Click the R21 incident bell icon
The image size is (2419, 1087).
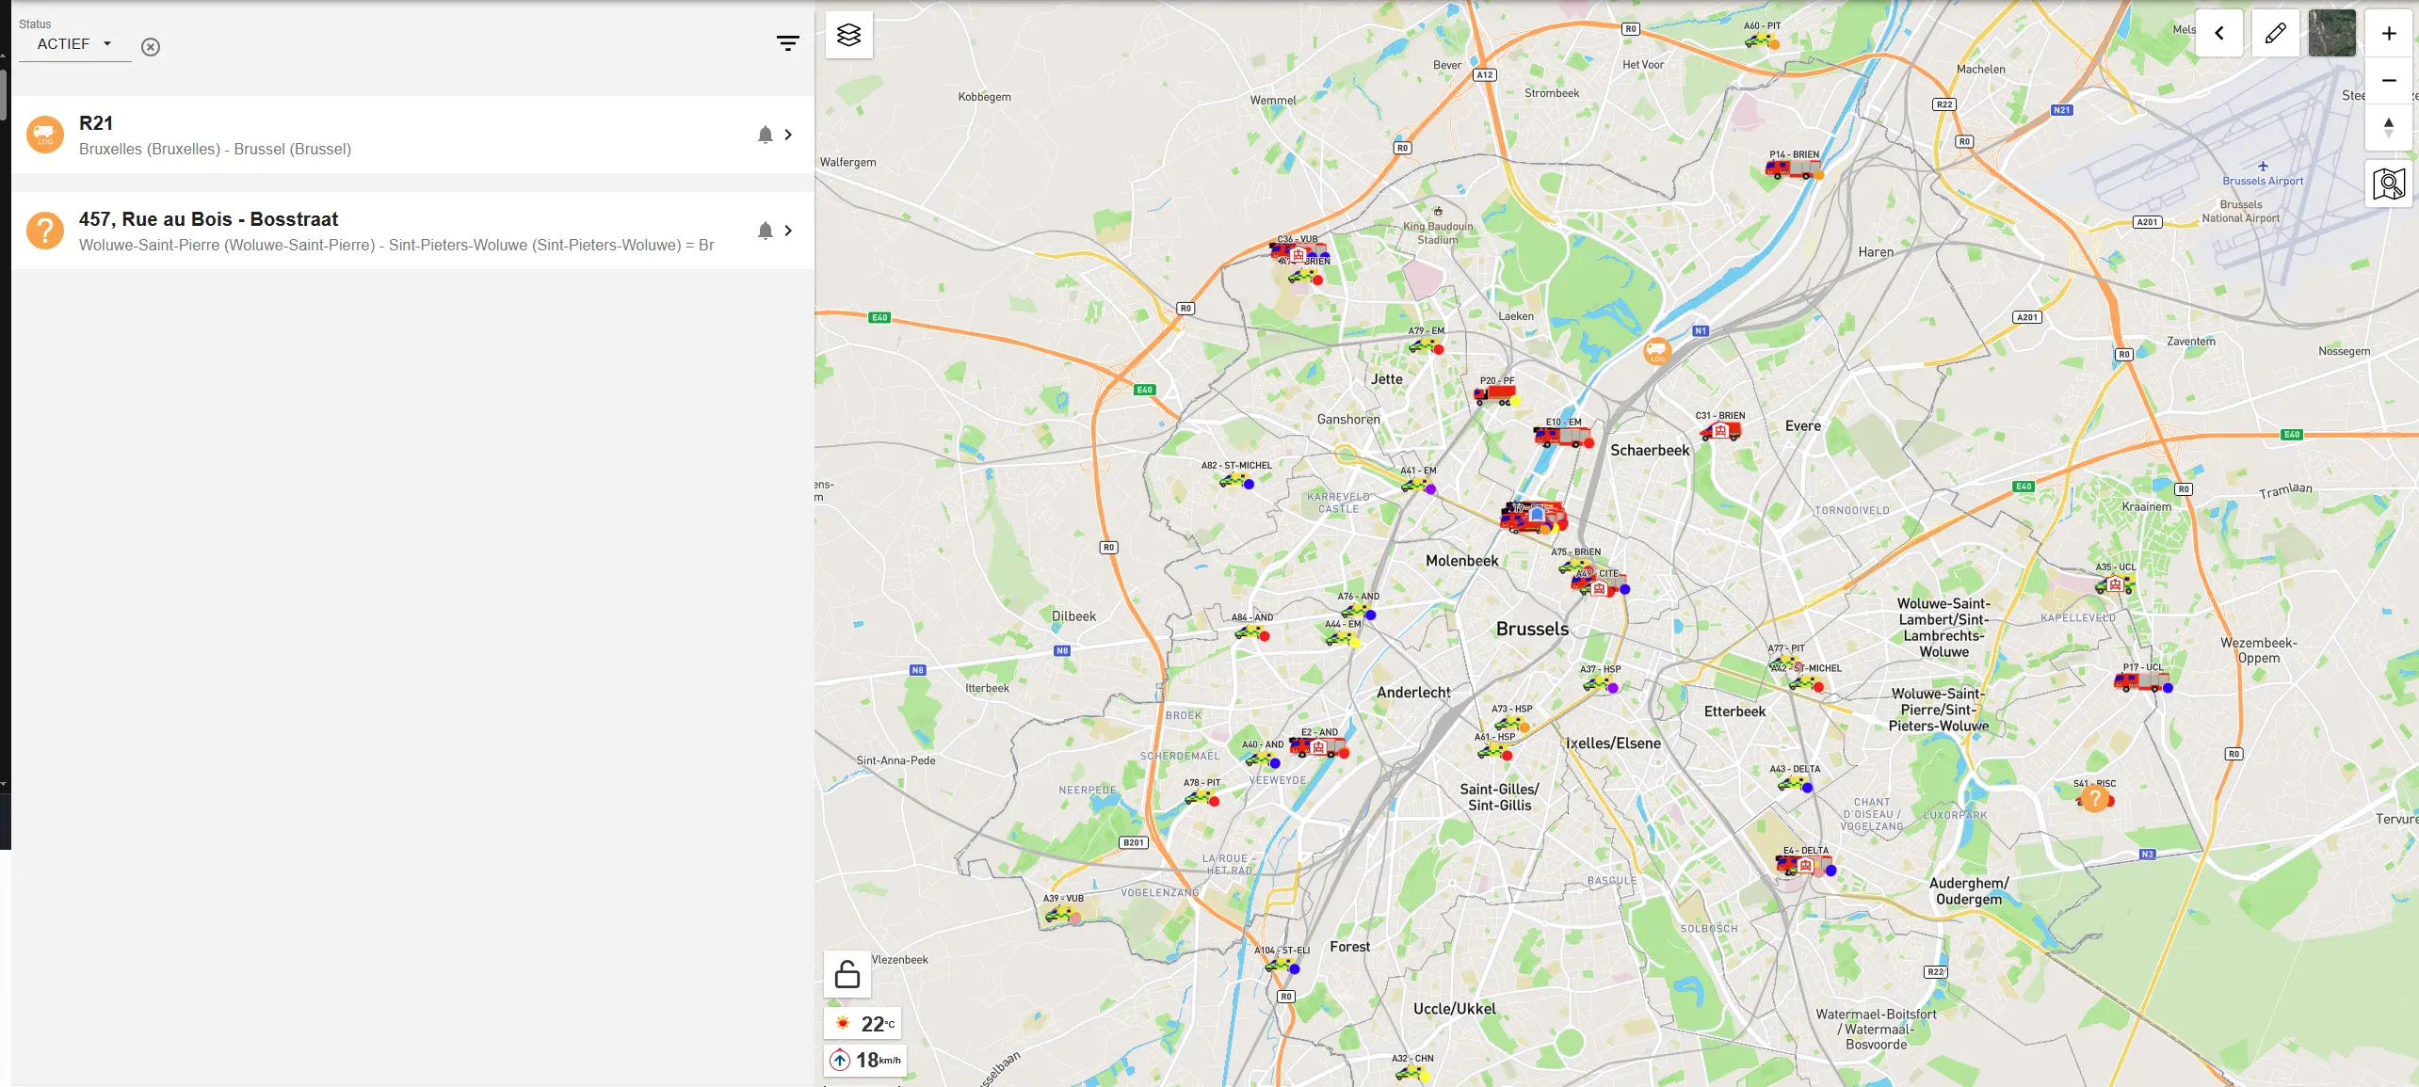click(765, 136)
